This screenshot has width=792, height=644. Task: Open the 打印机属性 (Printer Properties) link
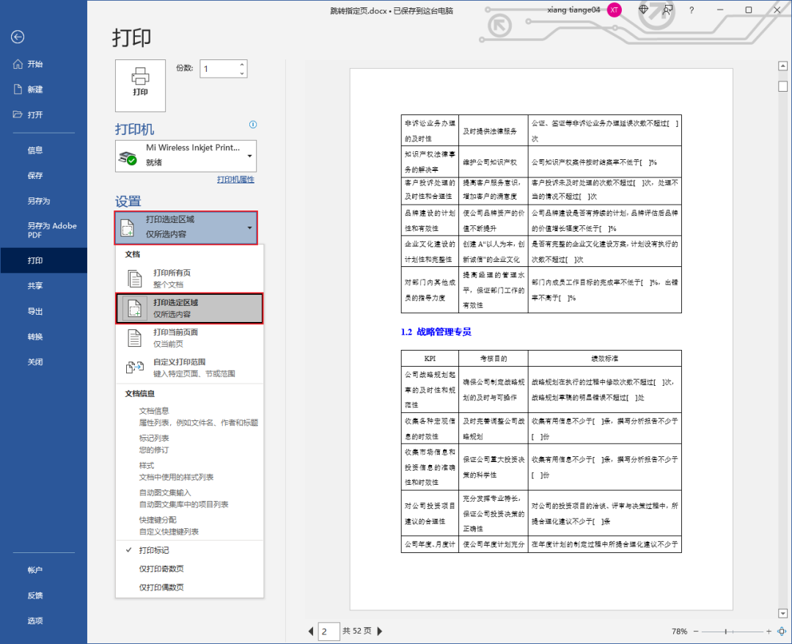[235, 180]
